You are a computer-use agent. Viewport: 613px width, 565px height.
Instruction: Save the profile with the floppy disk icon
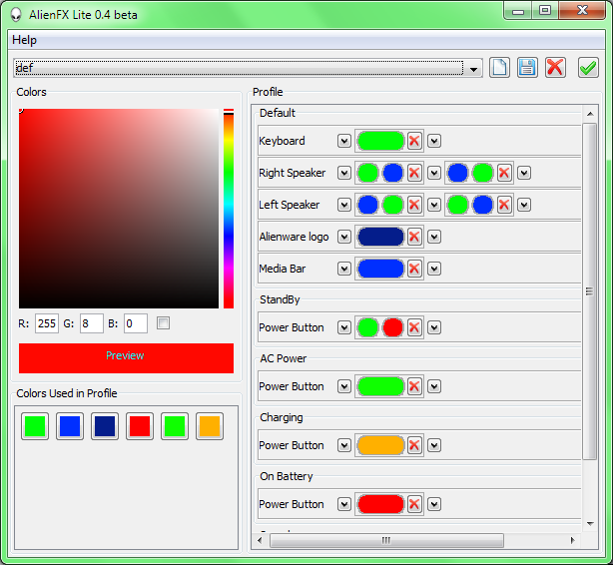pyautogui.click(x=527, y=68)
